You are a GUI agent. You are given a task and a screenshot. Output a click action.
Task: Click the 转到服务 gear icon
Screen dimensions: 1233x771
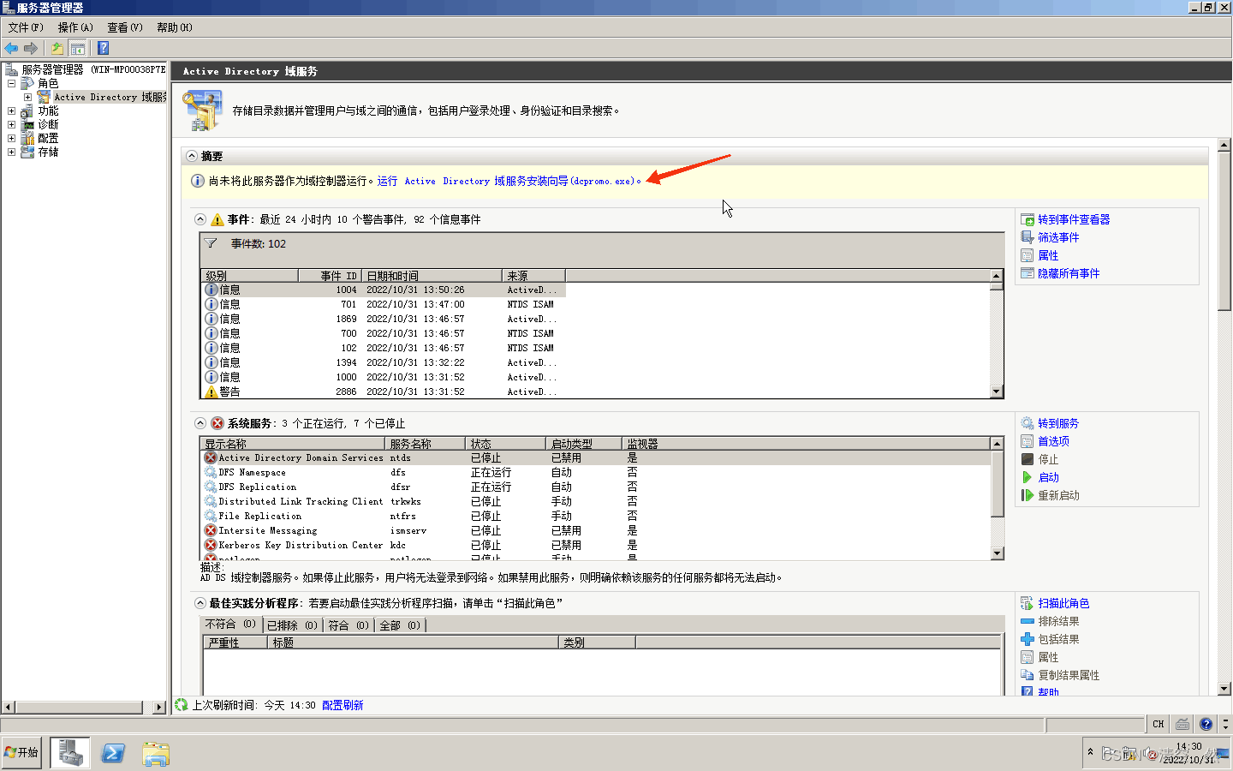tap(1027, 423)
